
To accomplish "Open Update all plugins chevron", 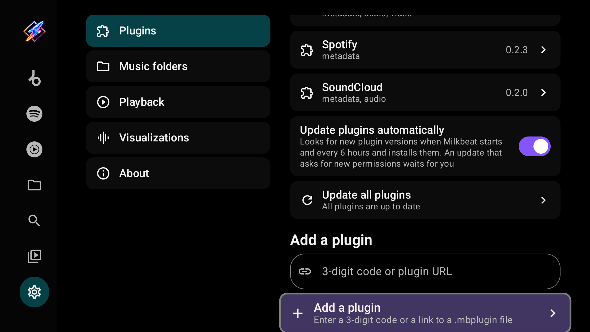I will [x=543, y=200].
